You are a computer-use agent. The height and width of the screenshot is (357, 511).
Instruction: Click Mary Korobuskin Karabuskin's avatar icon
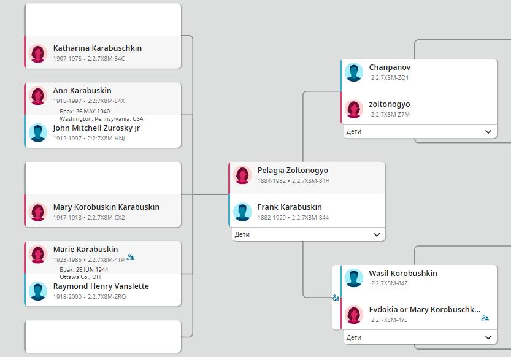click(x=38, y=212)
